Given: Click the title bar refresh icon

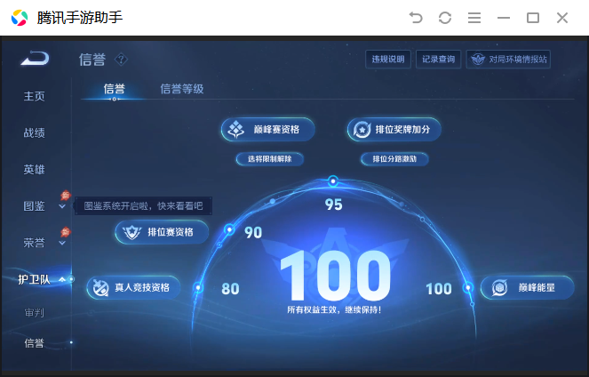Looking at the screenshot, I should click(445, 18).
